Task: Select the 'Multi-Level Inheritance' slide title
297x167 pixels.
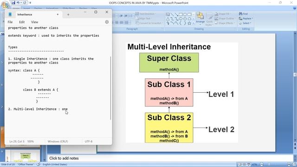Action: point(169,47)
